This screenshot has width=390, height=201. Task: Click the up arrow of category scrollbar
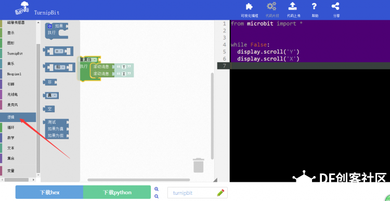(x=38, y=23)
